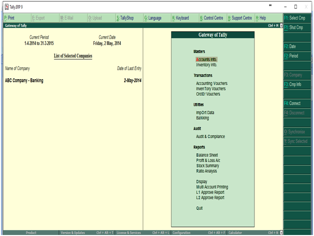The height and width of the screenshot is (236, 314).
Task: Select BaNking under Utilities
Action: click(x=202, y=118)
